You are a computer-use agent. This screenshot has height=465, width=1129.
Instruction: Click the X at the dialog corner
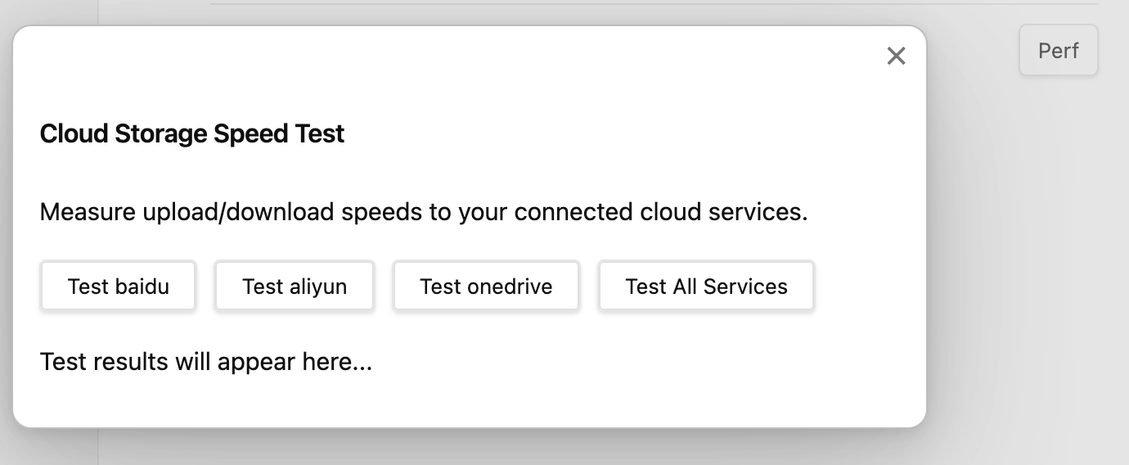[x=896, y=56]
